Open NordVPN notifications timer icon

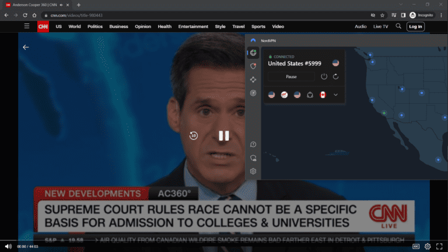[253, 157]
